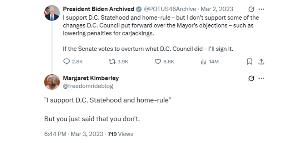Screen dimensions: 302x143
Task: Open more options on Biden's tweet
Action: (x=262, y=9)
